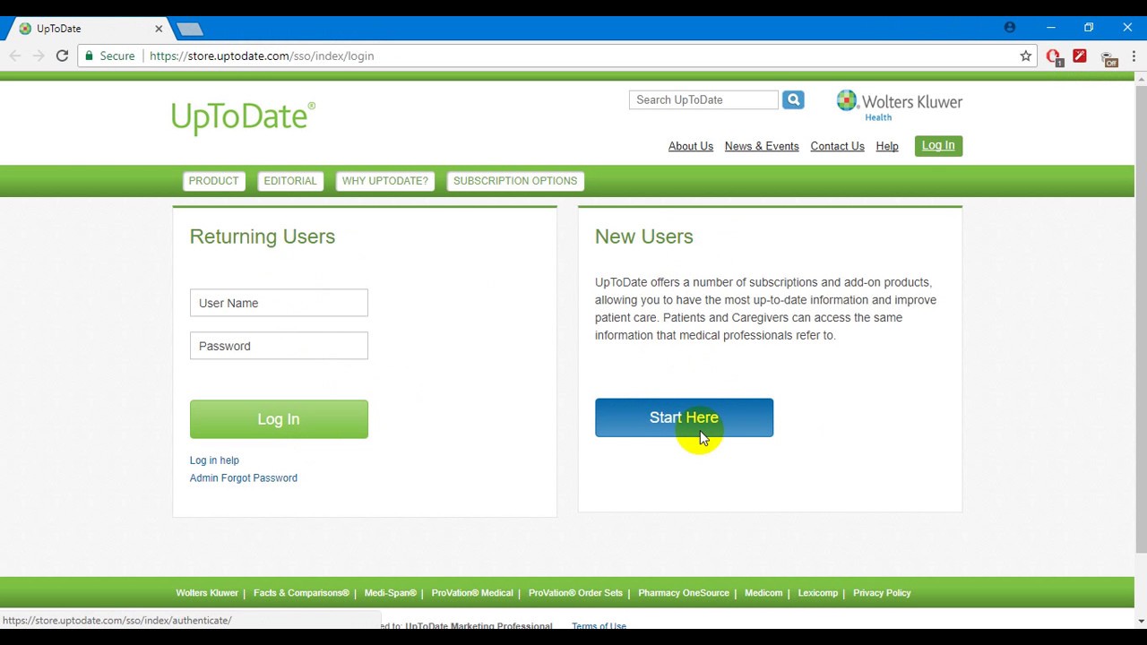This screenshot has width=1147, height=645.
Task: Click the large green Log In button
Action: (x=279, y=419)
